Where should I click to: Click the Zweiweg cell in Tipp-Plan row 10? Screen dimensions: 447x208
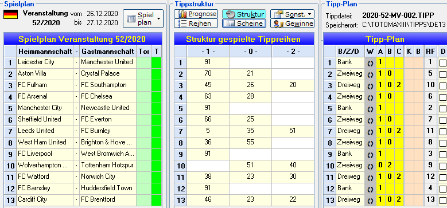click(x=351, y=166)
